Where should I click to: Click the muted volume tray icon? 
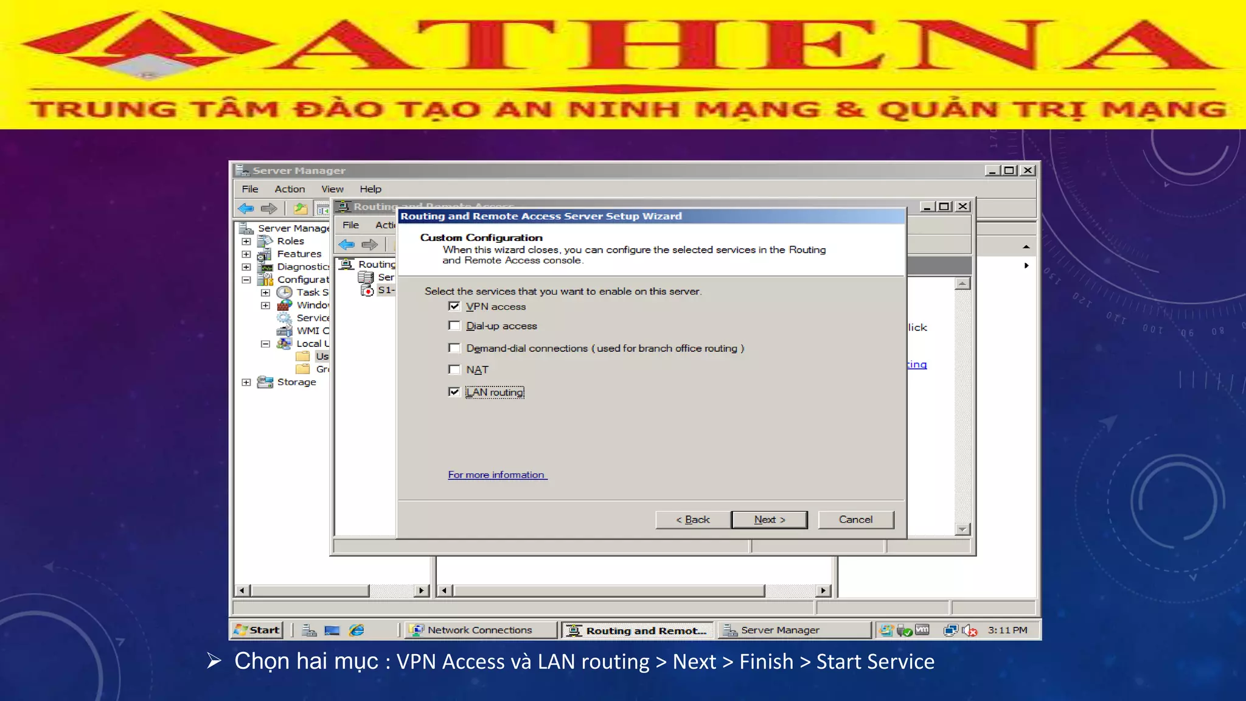pyautogui.click(x=970, y=630)
